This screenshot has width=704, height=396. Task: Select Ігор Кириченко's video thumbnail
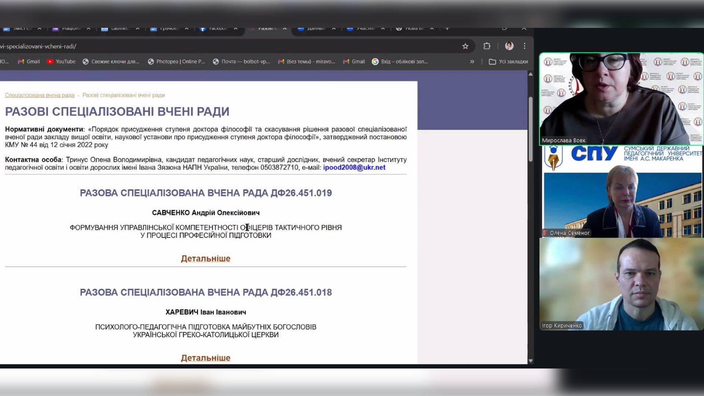point(621,284)
